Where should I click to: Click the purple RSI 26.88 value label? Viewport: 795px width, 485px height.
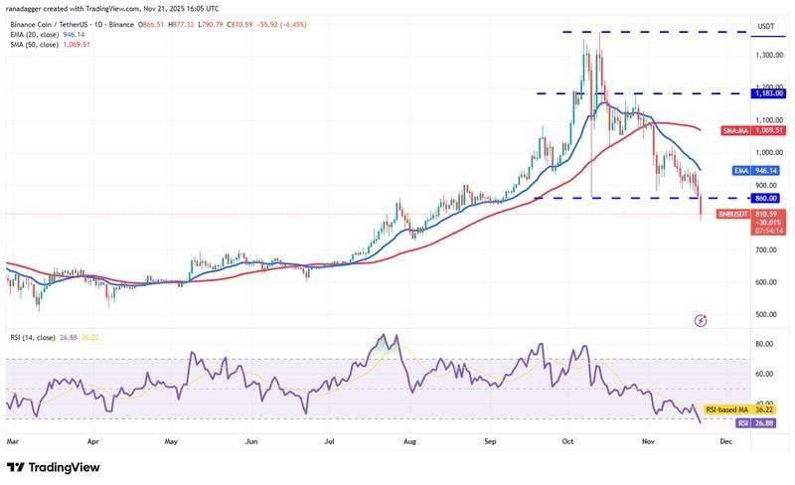pyautogui.click(x=752, y=420)
